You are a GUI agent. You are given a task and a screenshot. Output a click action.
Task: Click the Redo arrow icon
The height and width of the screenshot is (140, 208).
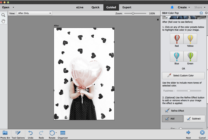[x=41, y=133]
